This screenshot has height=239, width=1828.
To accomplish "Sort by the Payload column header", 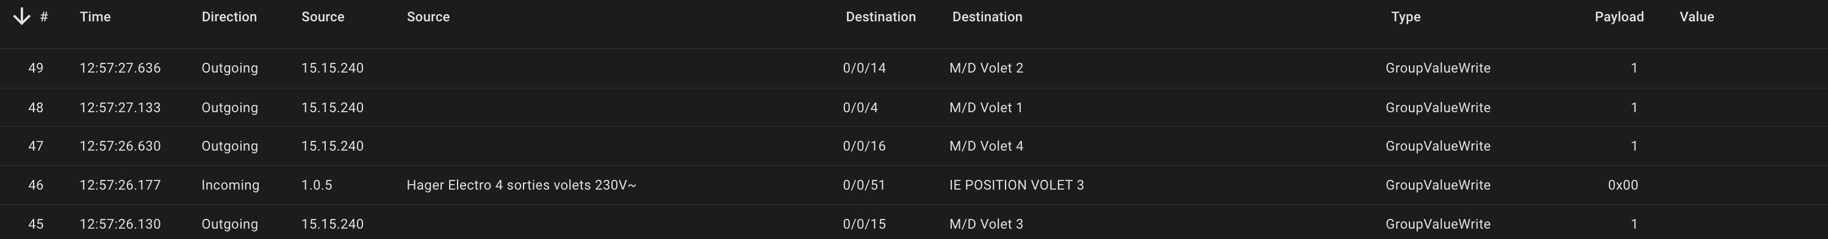I will point(1619,17).
